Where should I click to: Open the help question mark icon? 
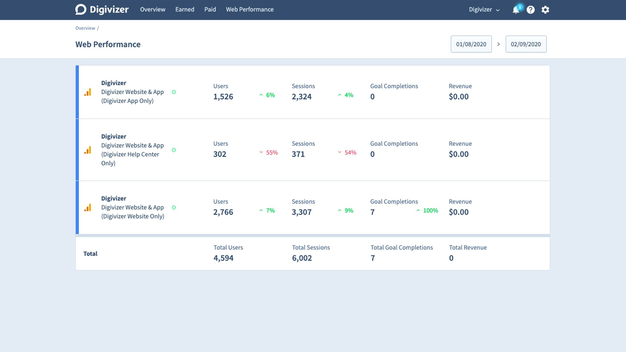click(530, 10)
